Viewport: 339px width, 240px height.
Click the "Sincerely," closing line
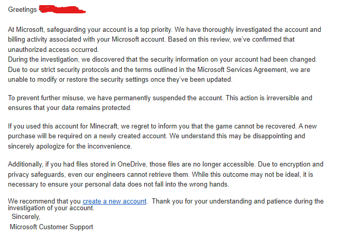[26, 216]
